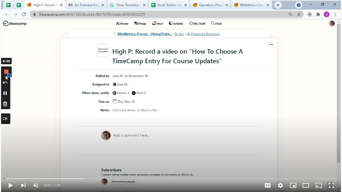This screenshot has height=192, width=342.
Task: Open the VA Employee Resources link
Action: (203, 34)
